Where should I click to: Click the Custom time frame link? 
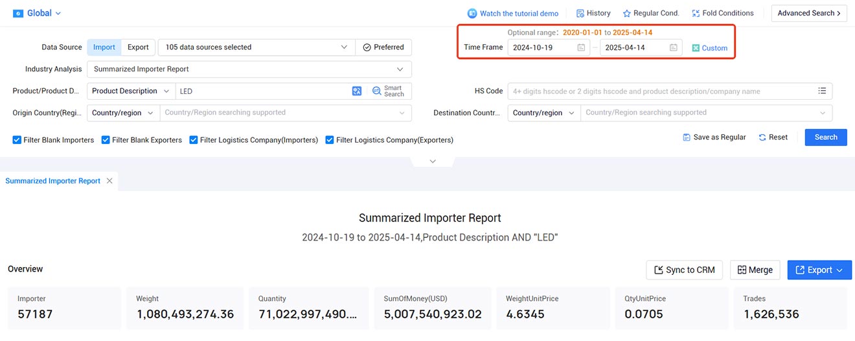pos(710,48)
